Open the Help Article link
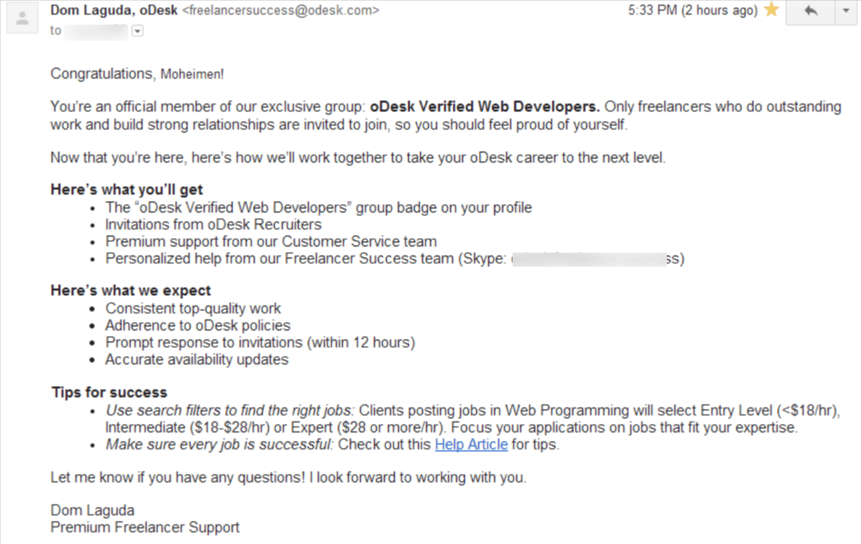The width and height of the screenshot is (861, 544). click(471, 445)
